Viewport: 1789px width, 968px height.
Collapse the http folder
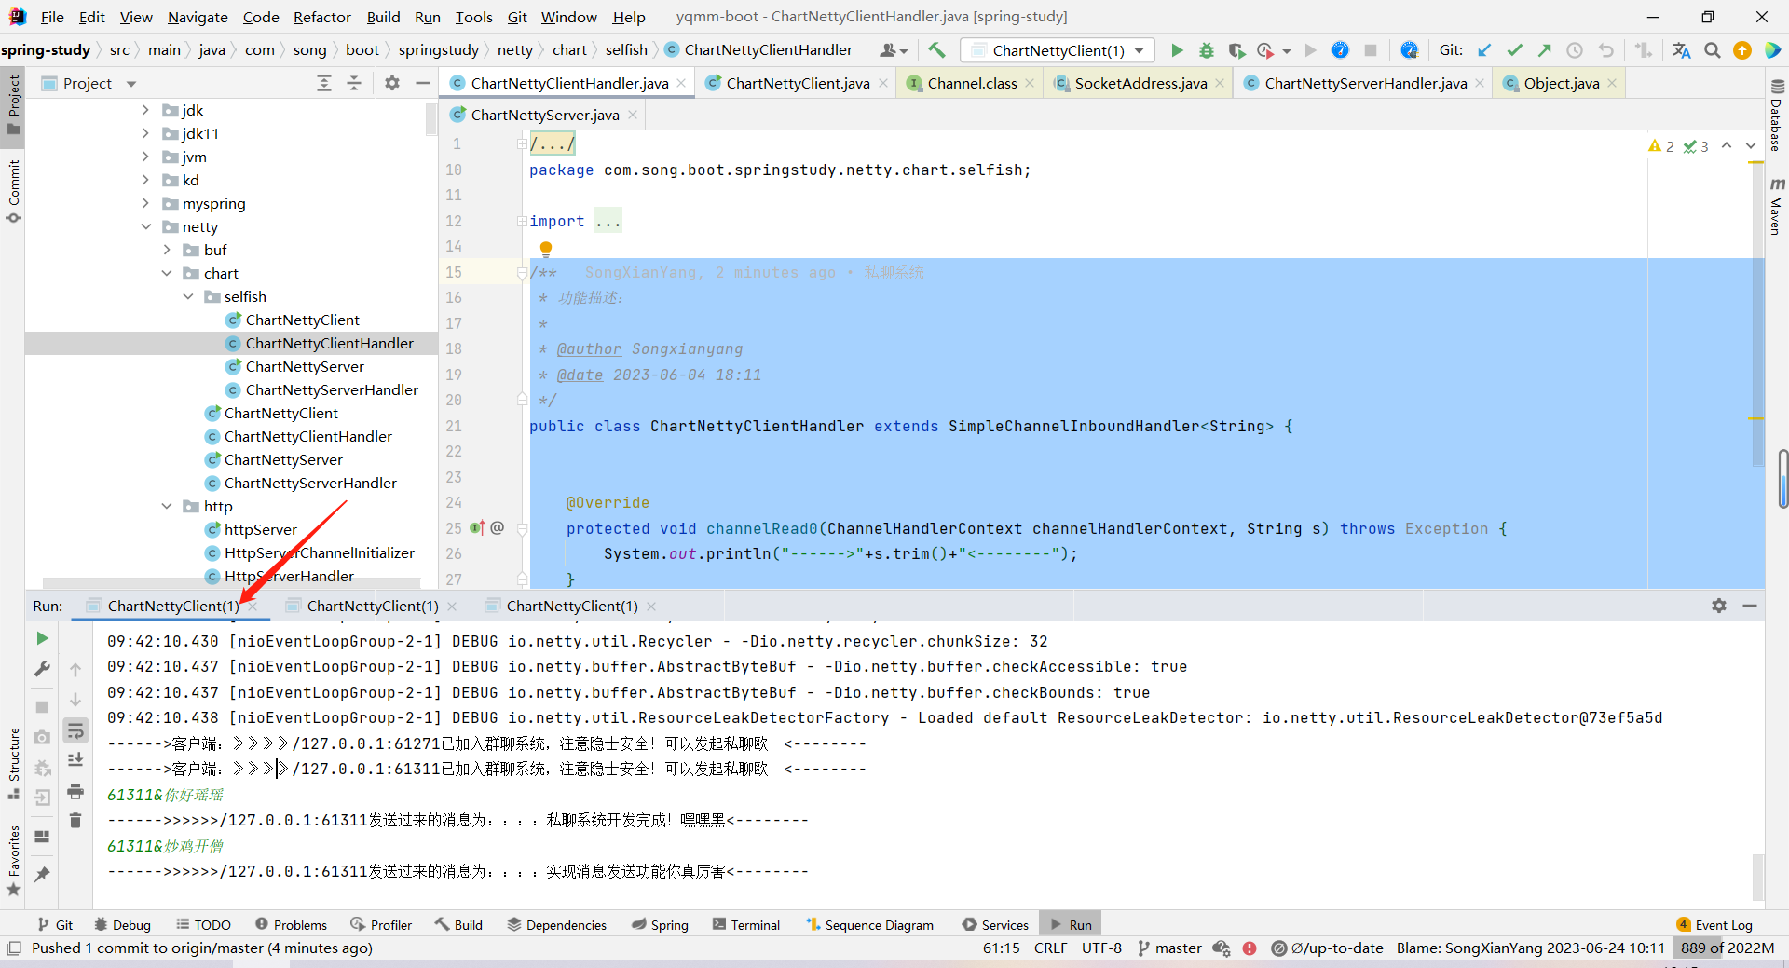[167, 506]
